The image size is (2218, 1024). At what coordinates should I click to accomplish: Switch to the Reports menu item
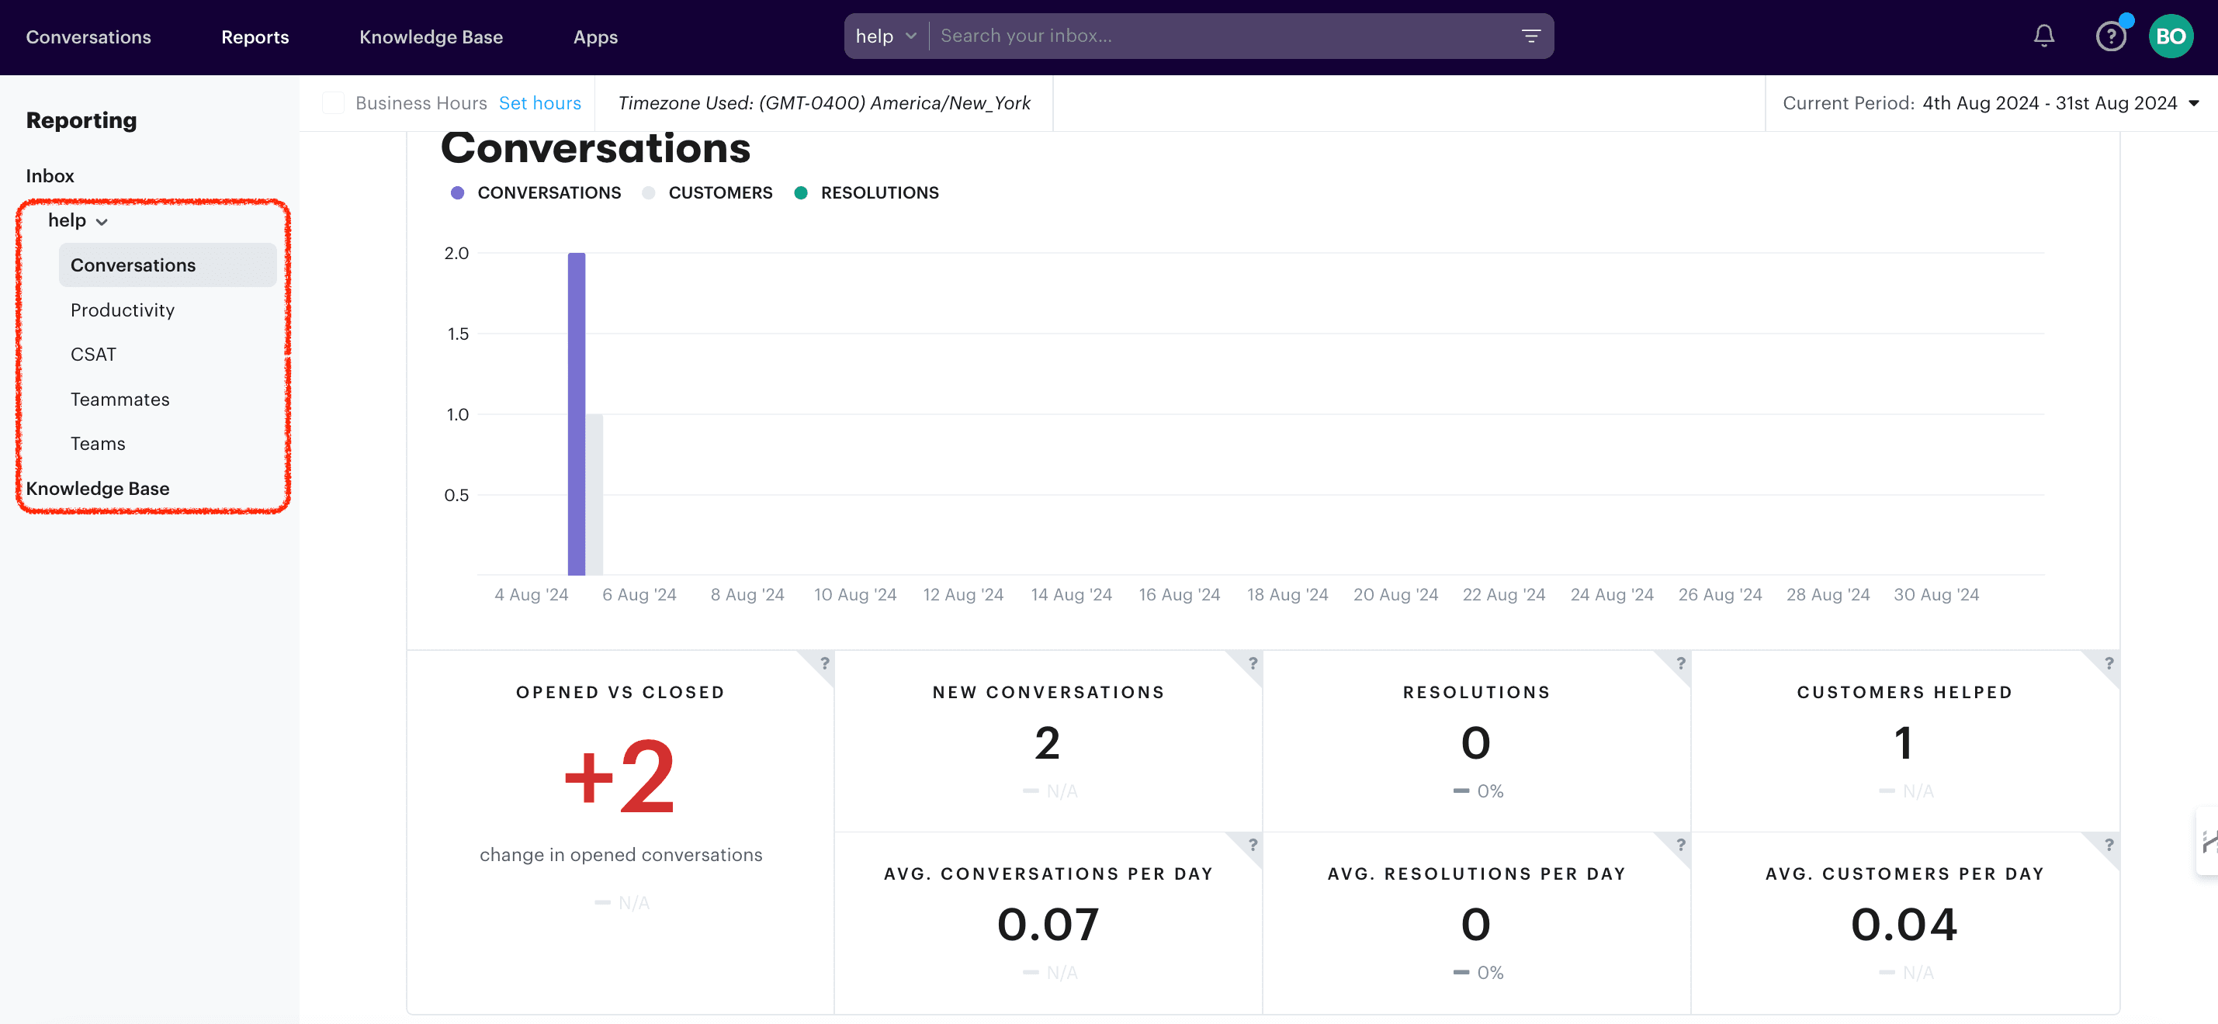[x=255, y=36]
